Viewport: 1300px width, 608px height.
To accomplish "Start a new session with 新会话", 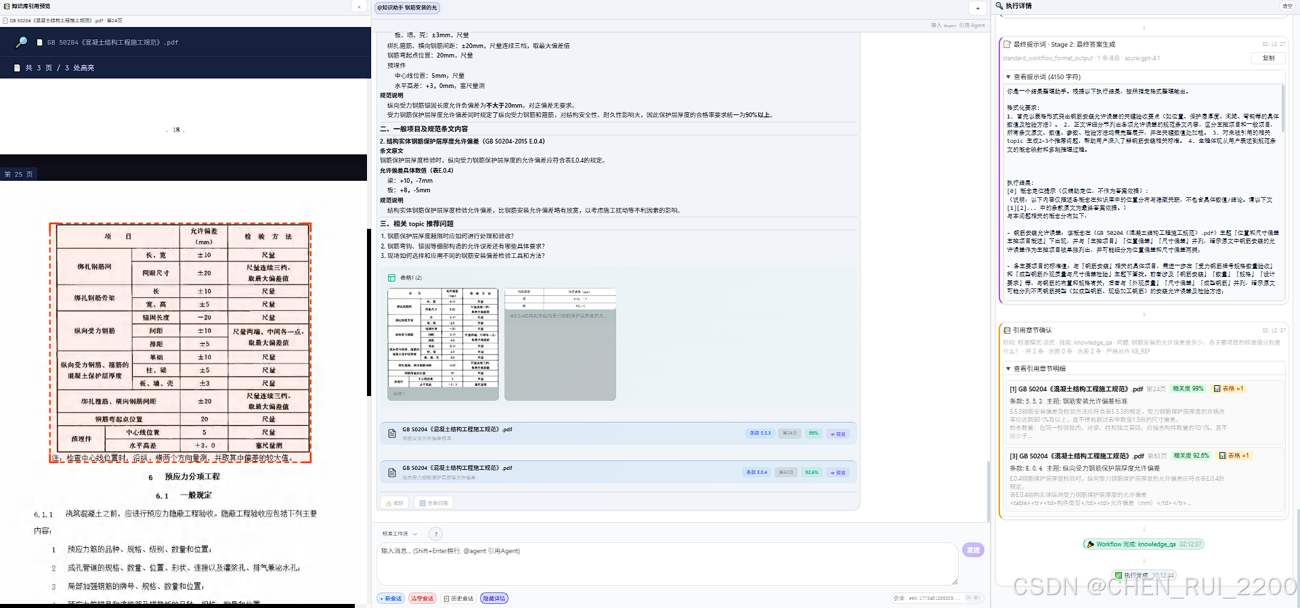I will (x=391, y=599).
